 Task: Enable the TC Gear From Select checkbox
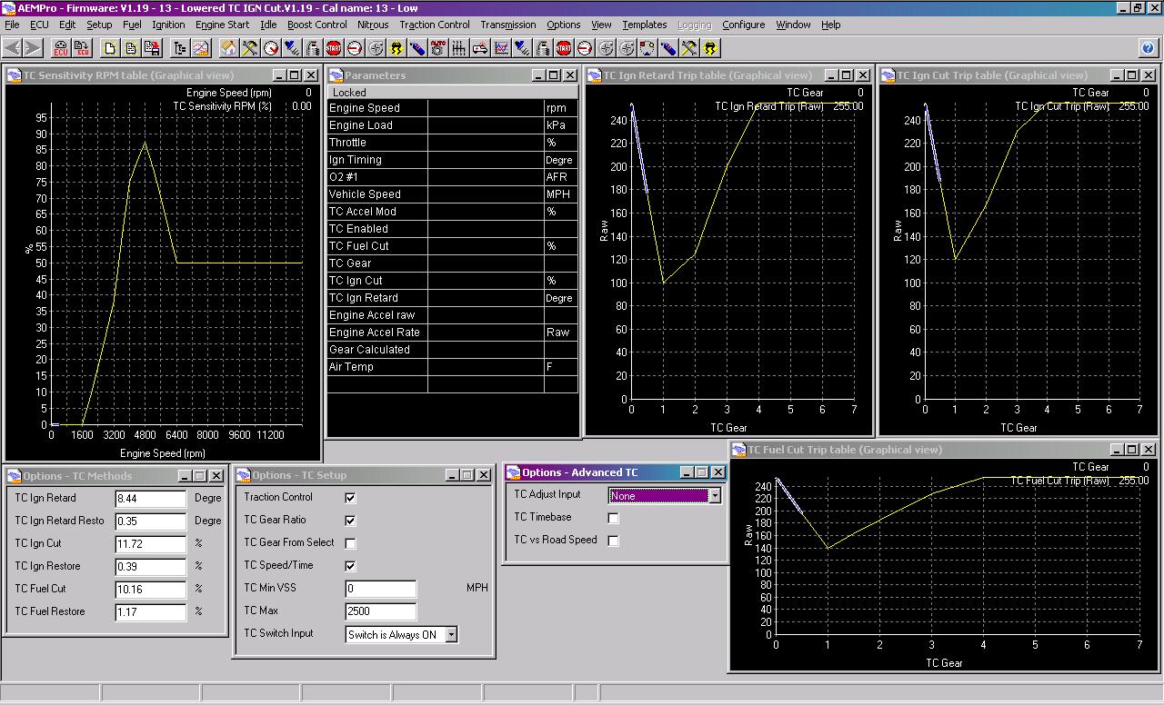[x=350, y=543]
